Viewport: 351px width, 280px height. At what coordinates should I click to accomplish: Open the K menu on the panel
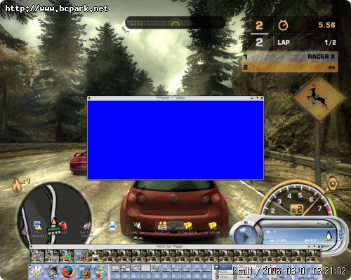click(x=37, y=272)
